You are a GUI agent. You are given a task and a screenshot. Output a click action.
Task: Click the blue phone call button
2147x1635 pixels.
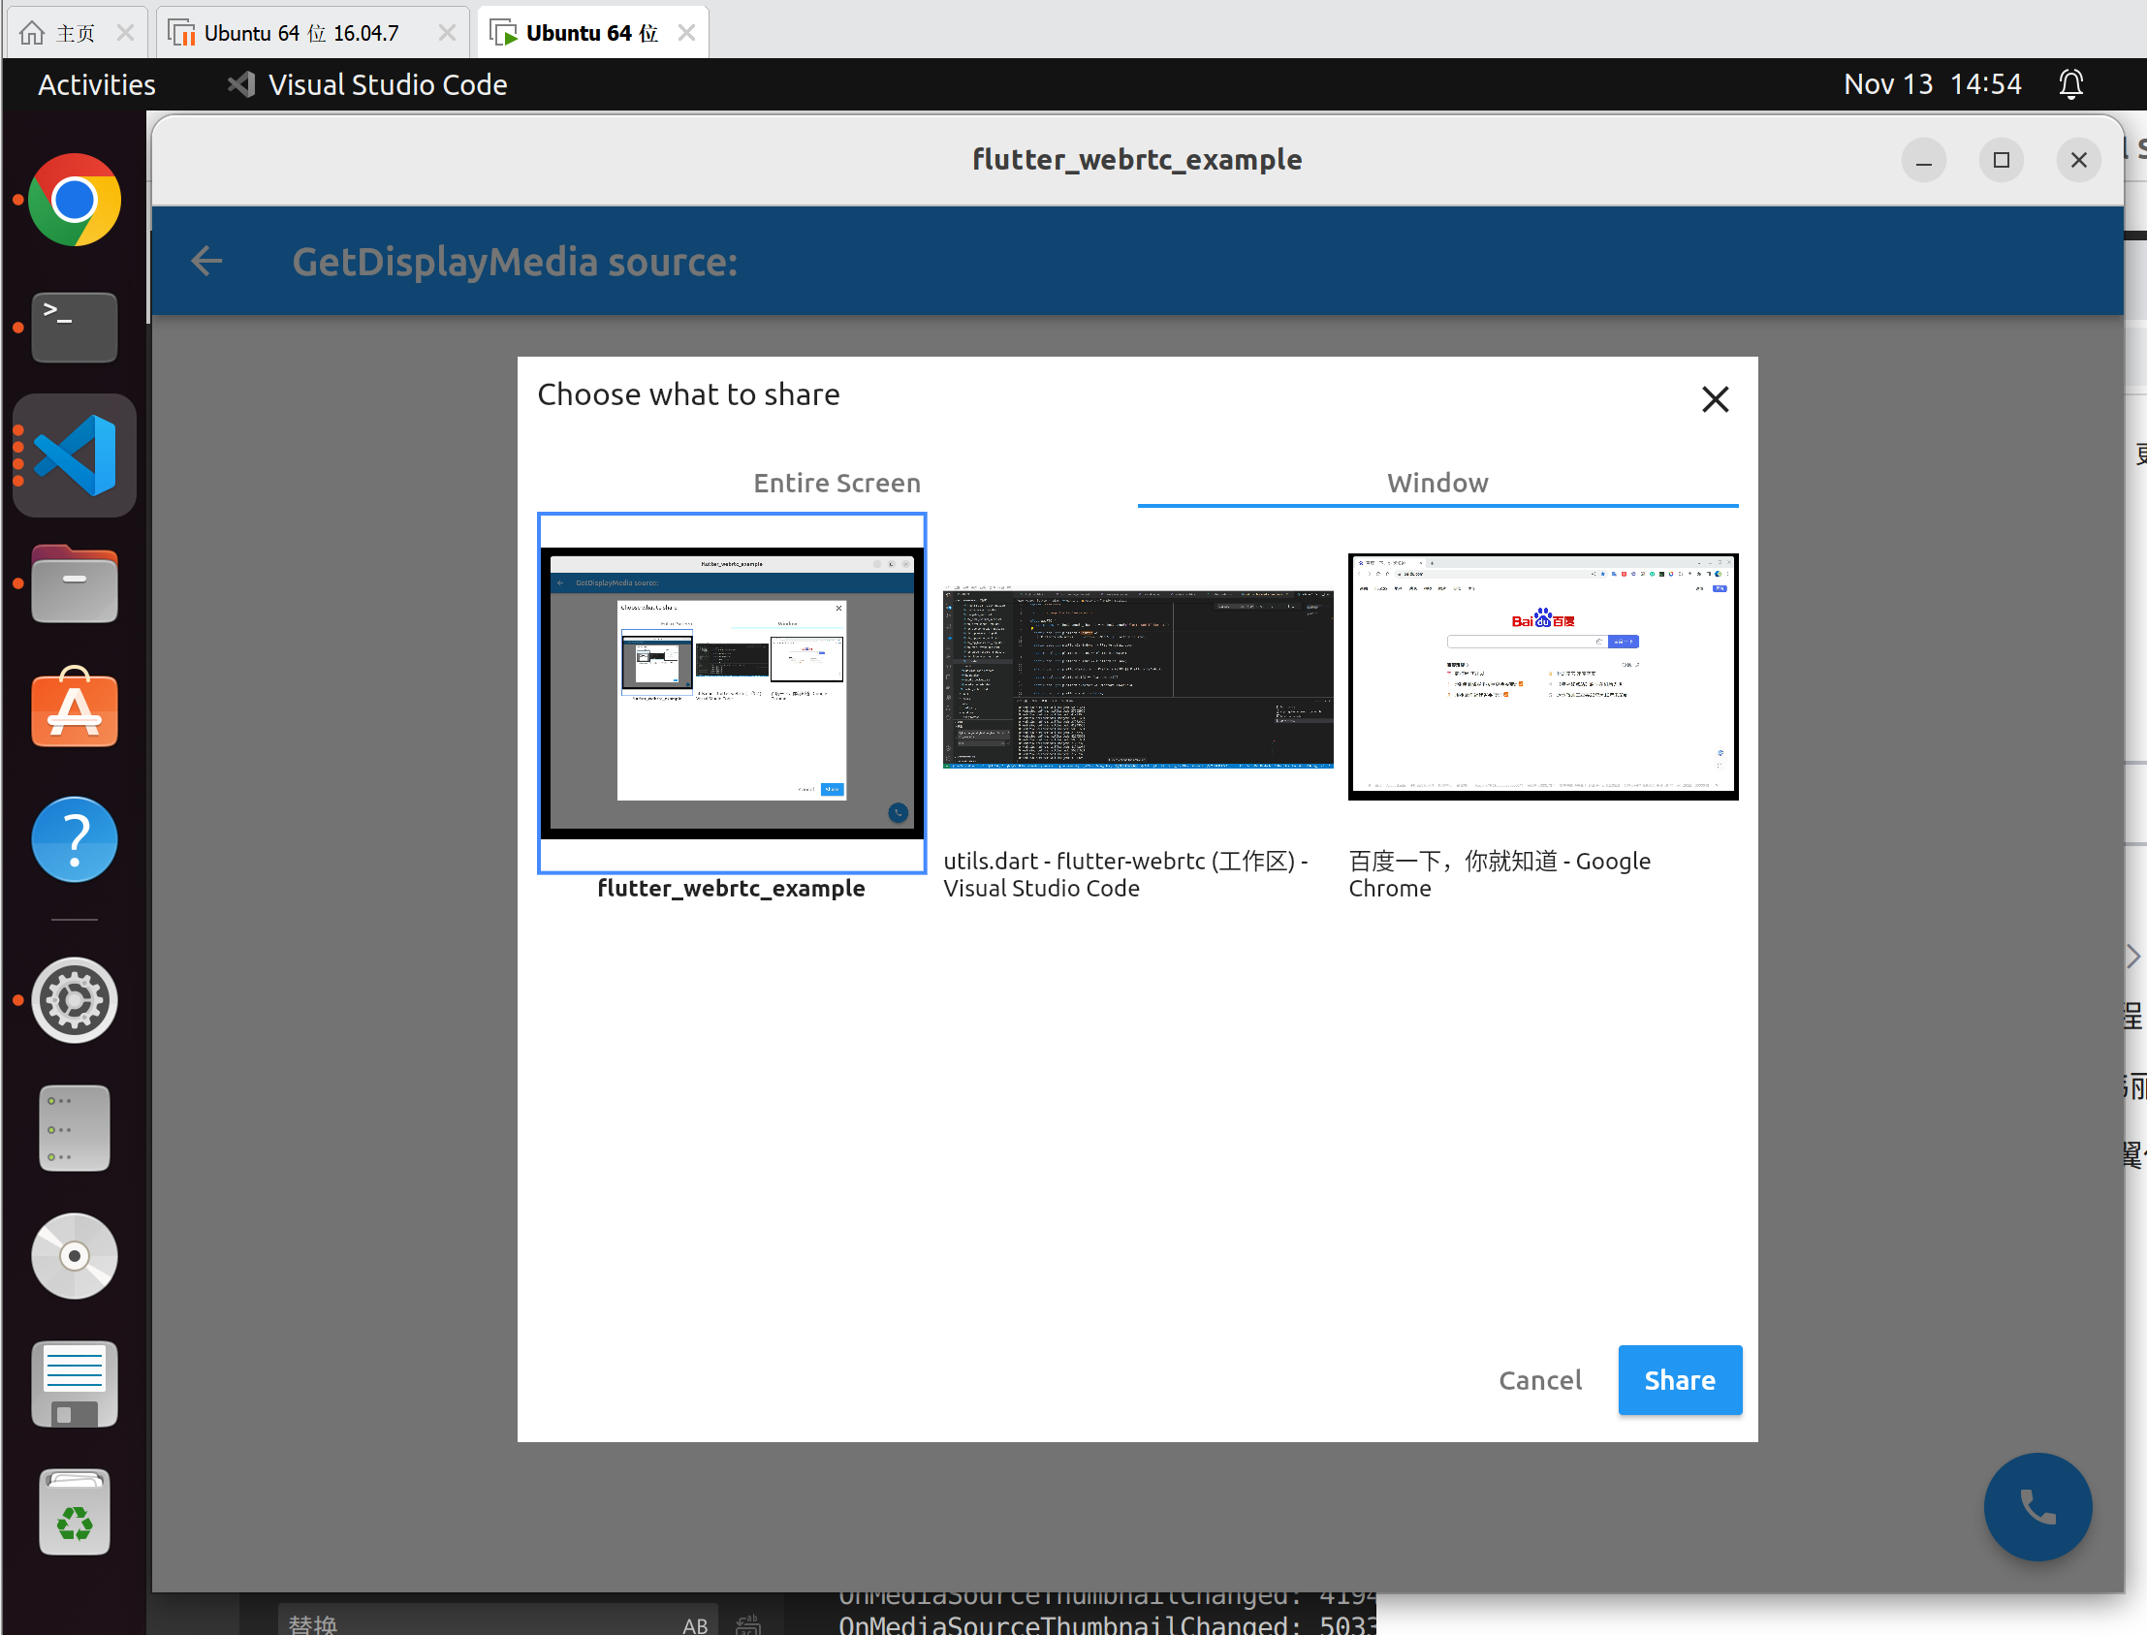(2037, 1506)
